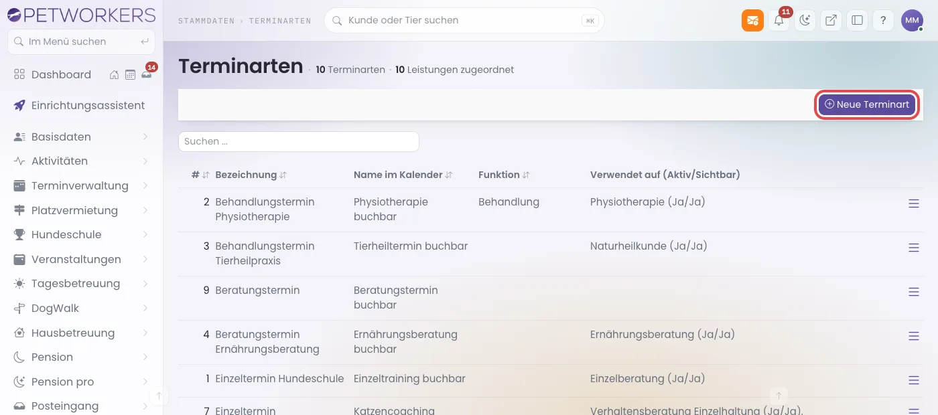Click the Terminverwaltung calendar icon

click(x=19, y=185)
